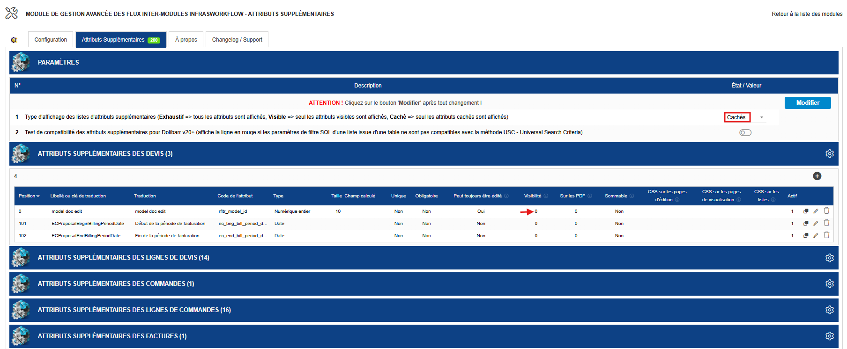
Task: Click the green 200 badge on the tab
Action: click(x=154, y=40)
